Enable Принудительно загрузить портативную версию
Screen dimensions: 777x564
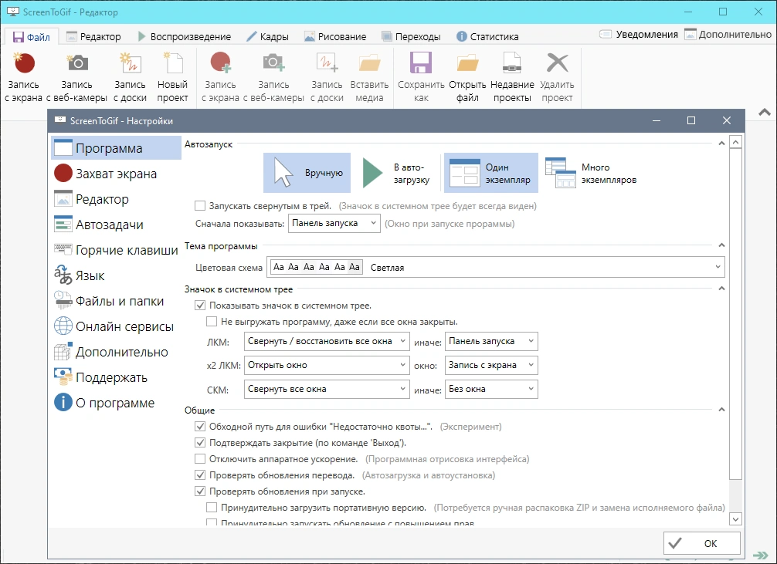pyautogui.click(x=212, y=507)
